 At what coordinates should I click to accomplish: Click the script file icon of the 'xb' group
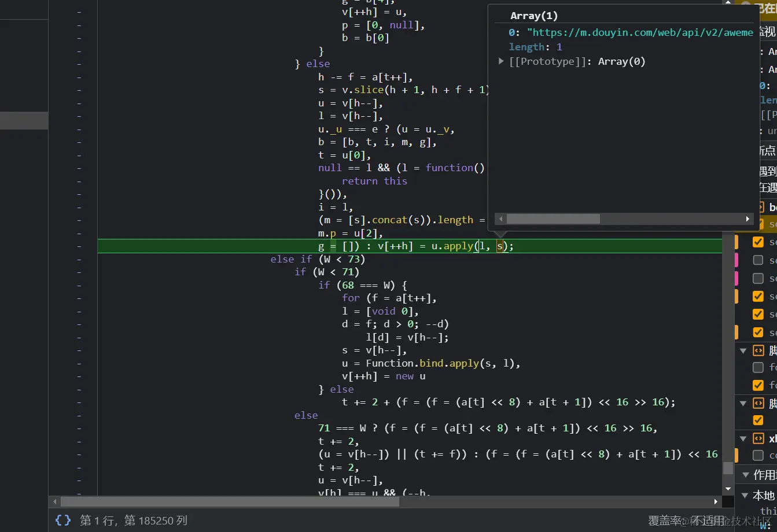pyautogui.click(x=758, y=438)
